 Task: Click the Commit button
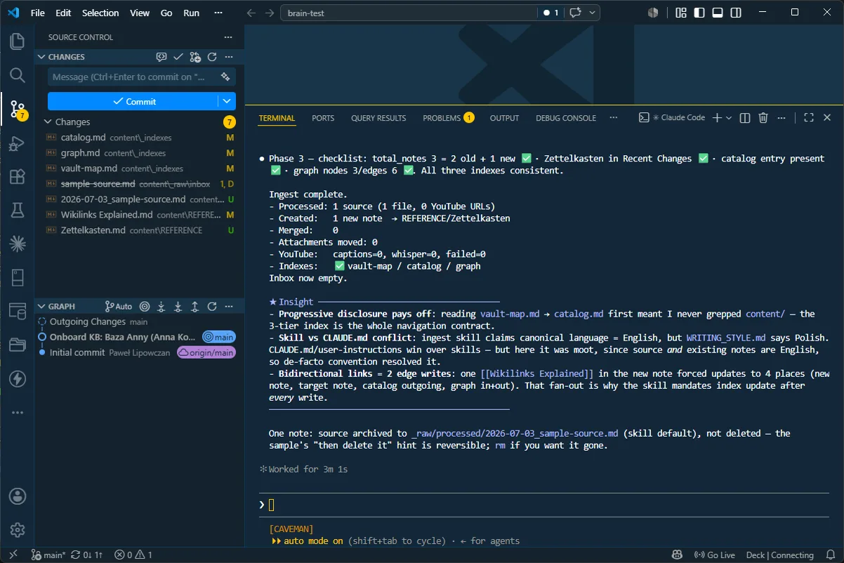coord(133,101)
